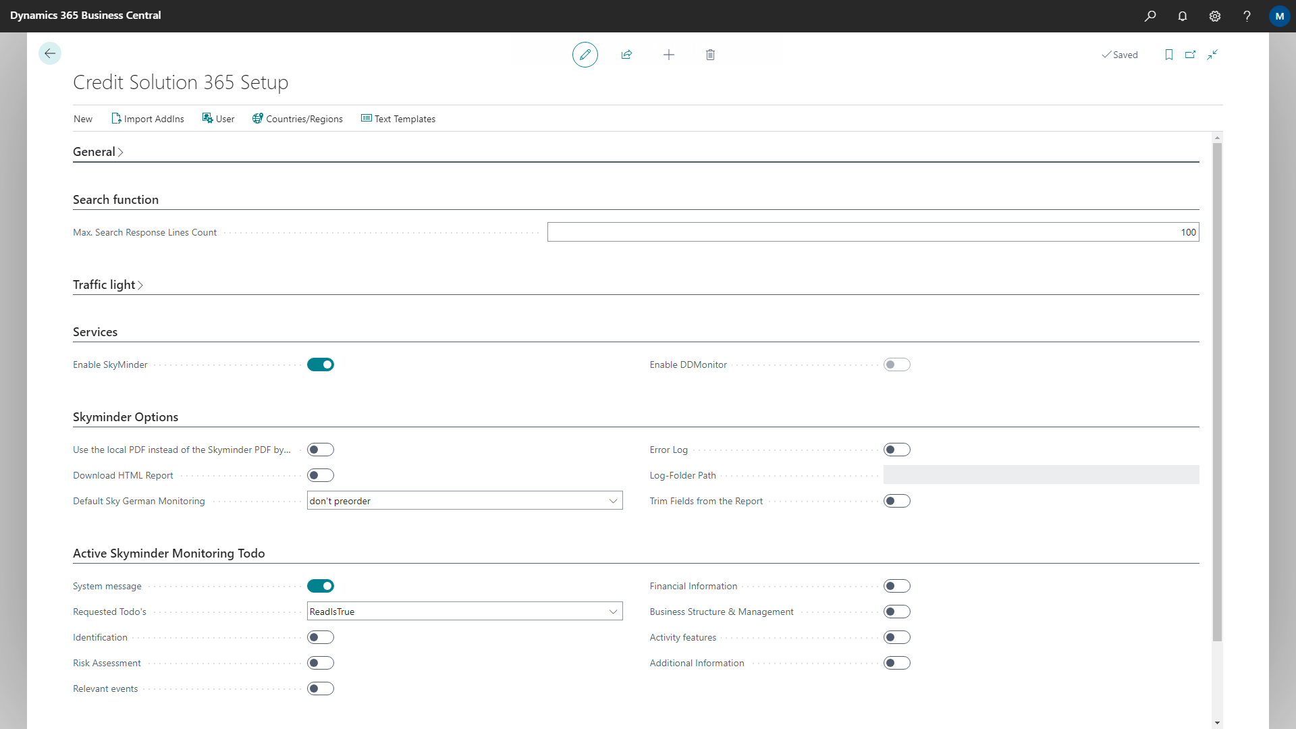Click the trash delete icon
This screenshot has height=729, width=1296.
pyautogui.click(x=710, y=55)
